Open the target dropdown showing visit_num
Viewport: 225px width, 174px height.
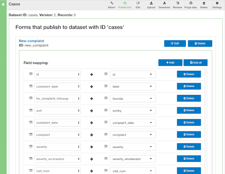tap(133, 170)
